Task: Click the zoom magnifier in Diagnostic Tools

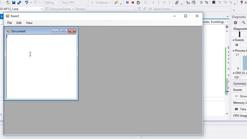Action: [x=244, y=23]
